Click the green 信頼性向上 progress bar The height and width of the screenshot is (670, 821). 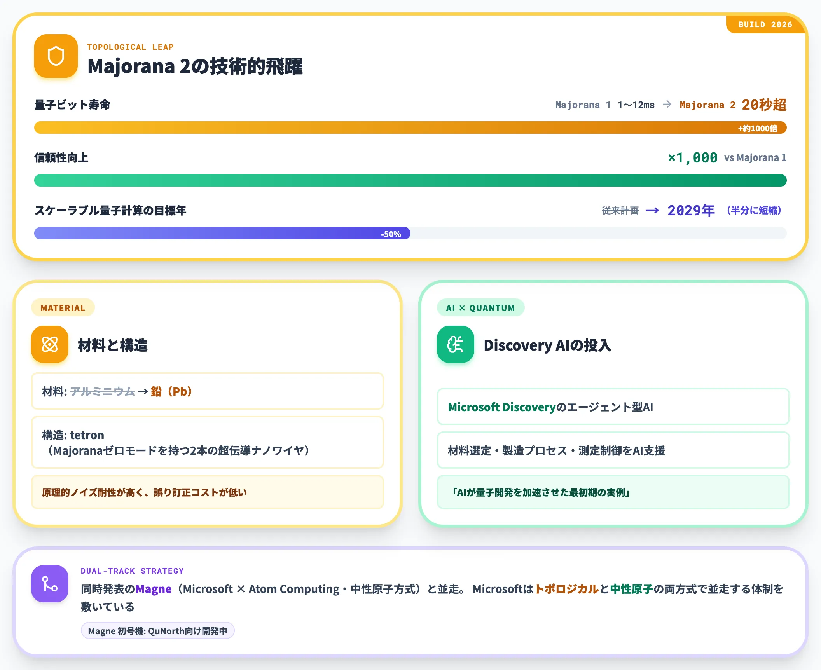click(410, 181)
